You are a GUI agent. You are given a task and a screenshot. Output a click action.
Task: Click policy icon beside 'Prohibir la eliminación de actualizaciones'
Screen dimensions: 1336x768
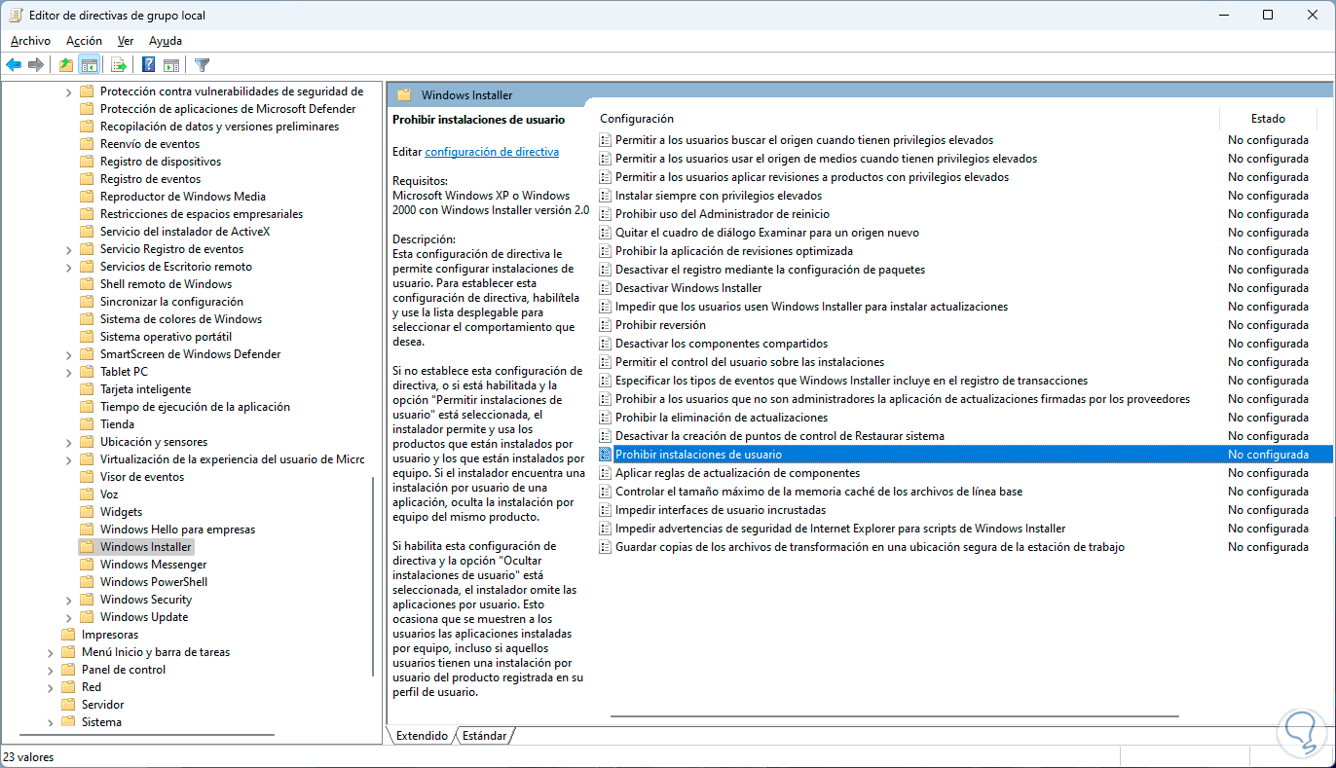click(x=606, y=418)
